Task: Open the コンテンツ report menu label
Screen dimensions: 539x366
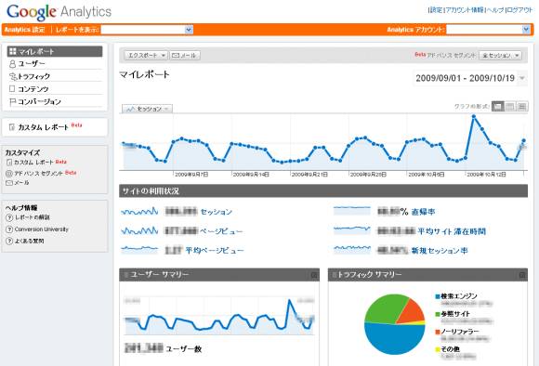Action: [33, 89]
